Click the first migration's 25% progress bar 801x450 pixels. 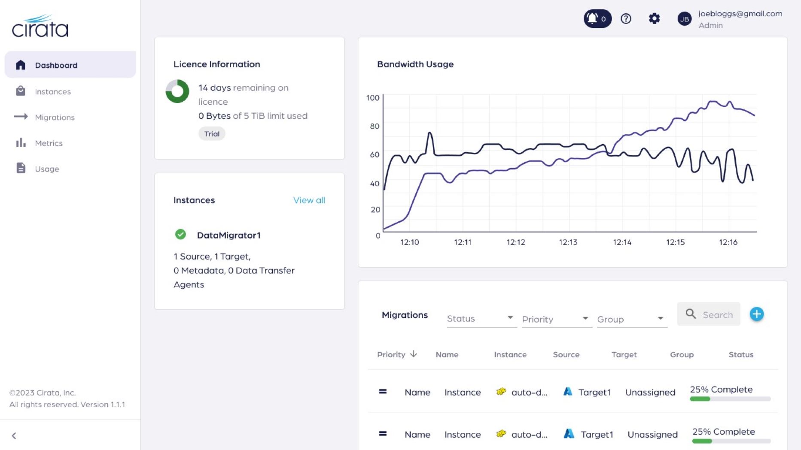[730, 399]
